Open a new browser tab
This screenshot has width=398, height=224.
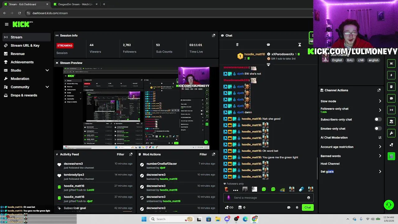[104, 4]
